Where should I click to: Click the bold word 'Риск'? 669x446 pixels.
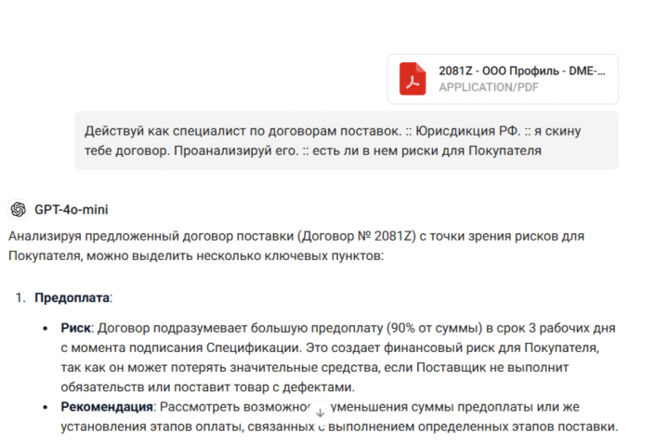[x=75, y=328]
